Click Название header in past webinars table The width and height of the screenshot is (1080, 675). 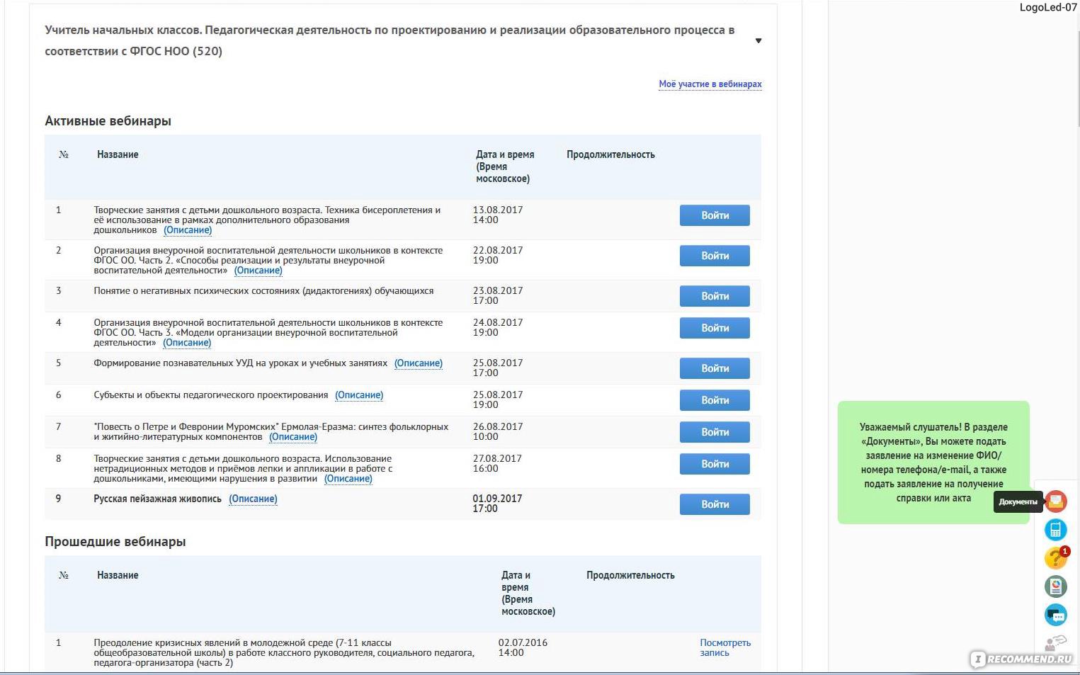pos(118,575)
